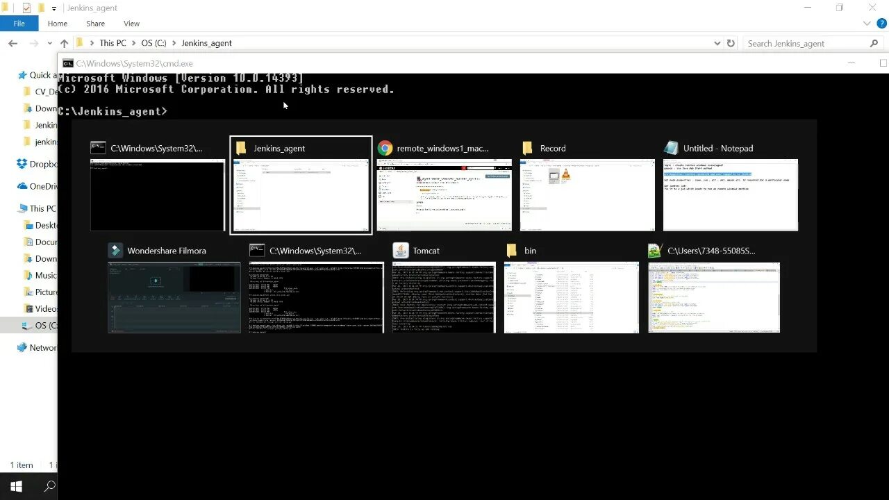Screen dimensions: 889x500
Task: Select This PC in navigation pane
Action: pyautogui.click(x=38, y=208)
